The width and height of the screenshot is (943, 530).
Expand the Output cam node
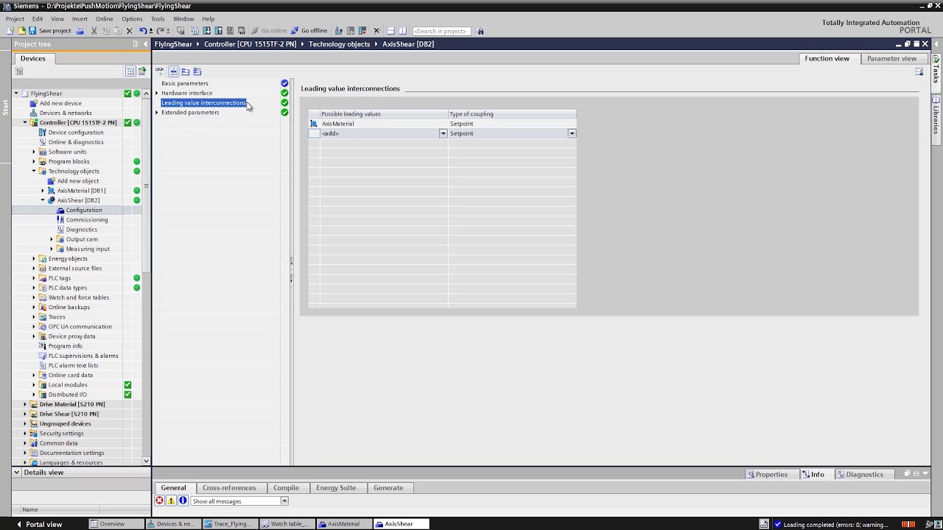point(52,239)
